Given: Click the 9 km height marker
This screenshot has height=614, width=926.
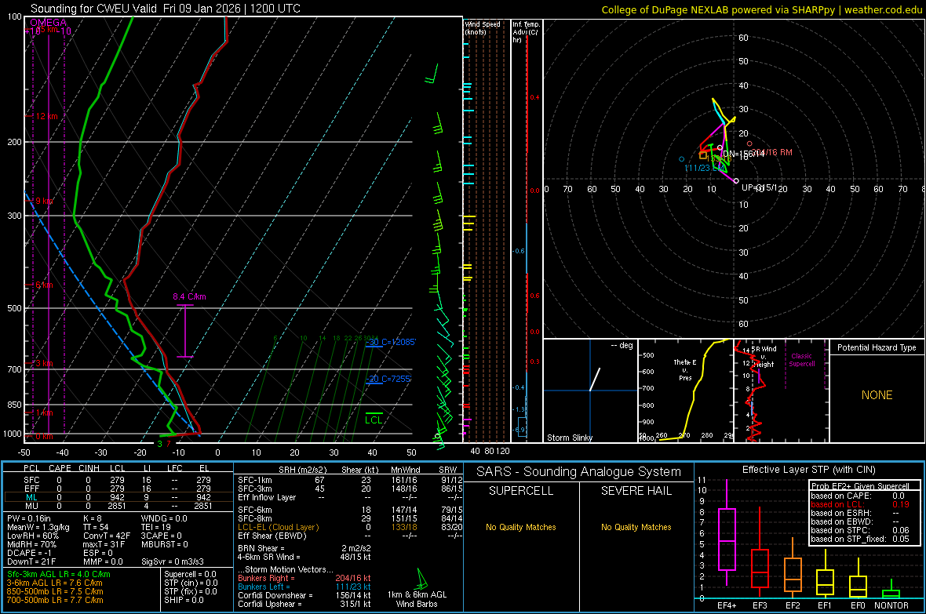Looking at the screenshot, I should pos(44,202).
